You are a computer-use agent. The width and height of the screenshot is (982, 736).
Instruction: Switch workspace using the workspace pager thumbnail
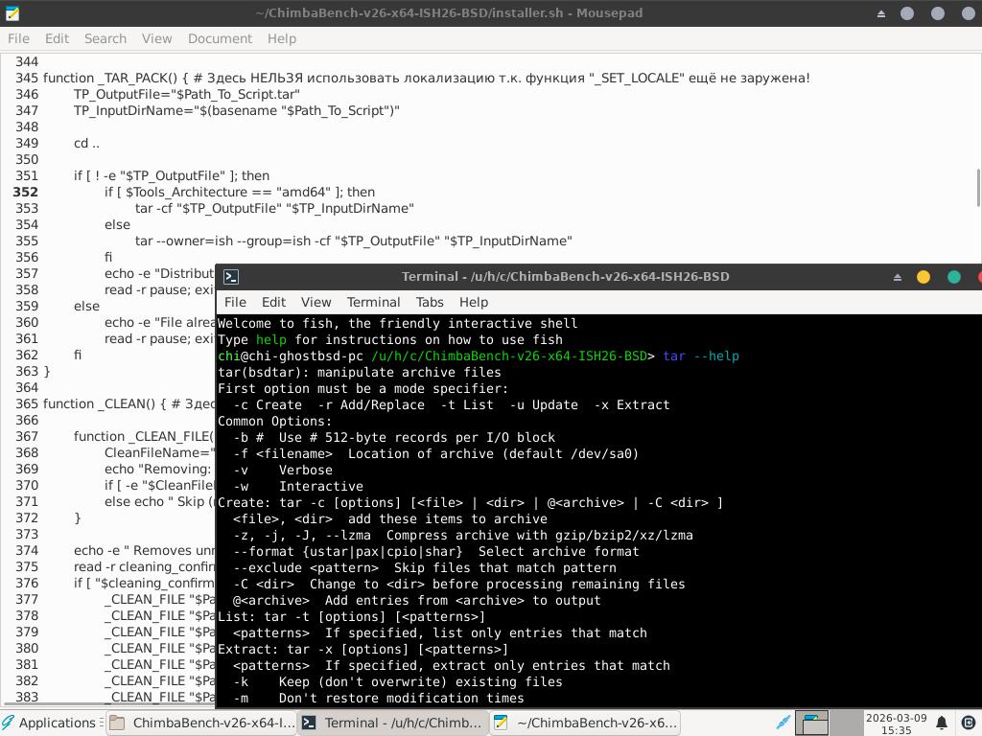click(811, 723)
